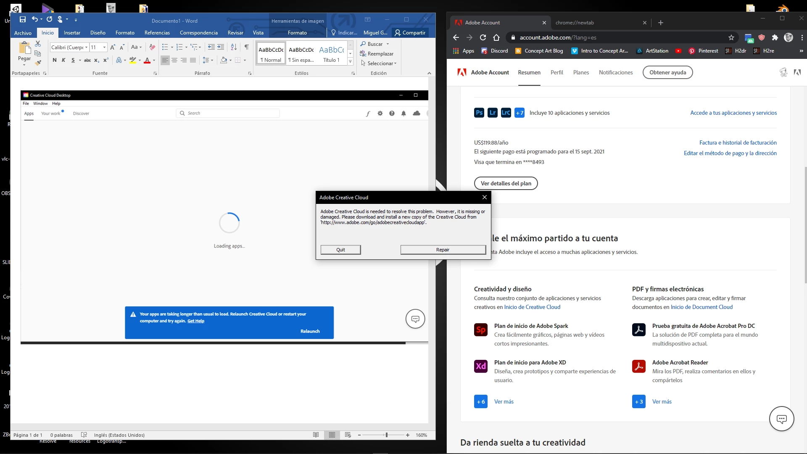Click the Format Painter brush icon

coord(38,63)
